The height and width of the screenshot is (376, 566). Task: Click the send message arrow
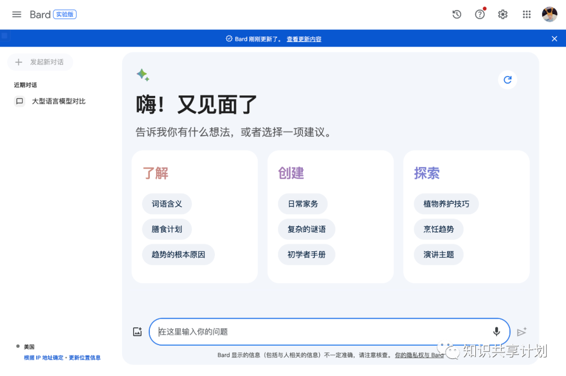pos(521,331)
